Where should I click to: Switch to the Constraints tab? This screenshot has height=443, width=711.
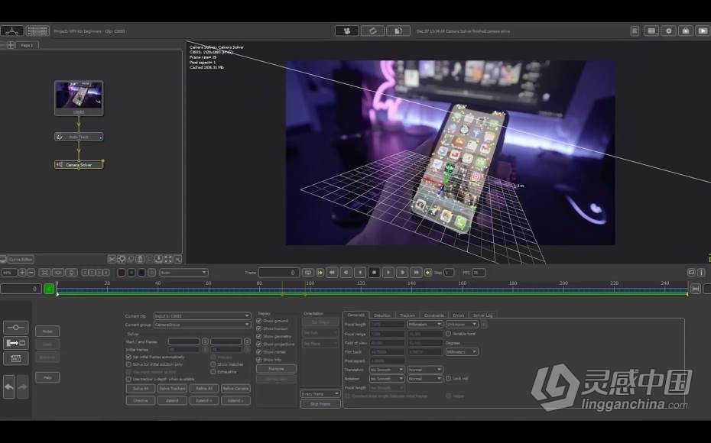tap(434, 315)
